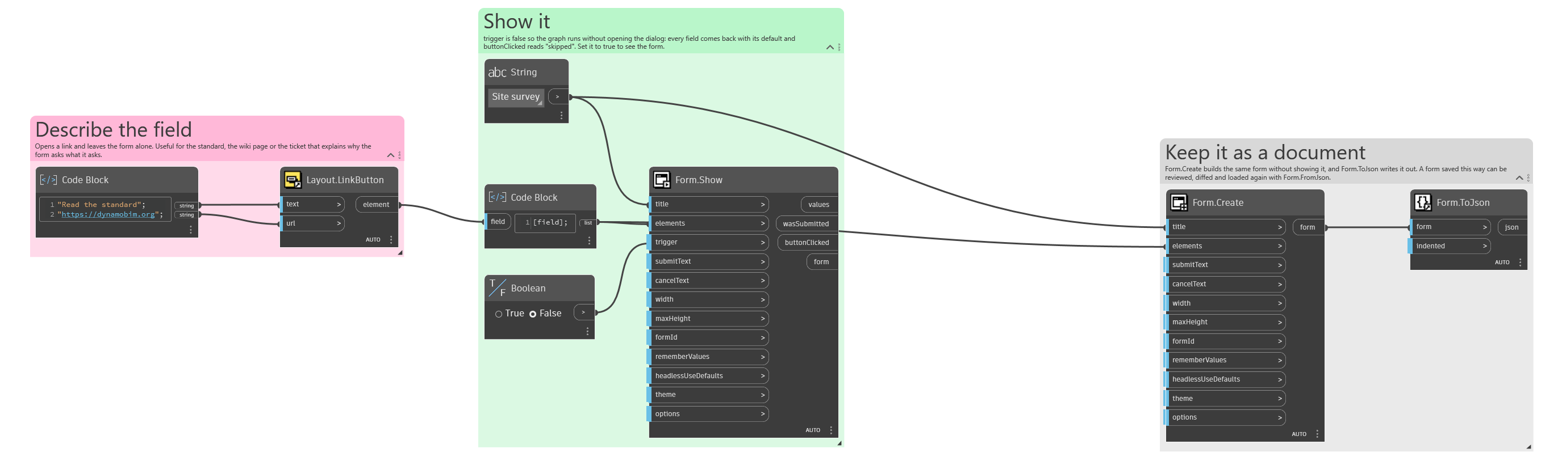Grab the Show it group resize corner
Screen dimensions: 1562x457
click(840, 444)
